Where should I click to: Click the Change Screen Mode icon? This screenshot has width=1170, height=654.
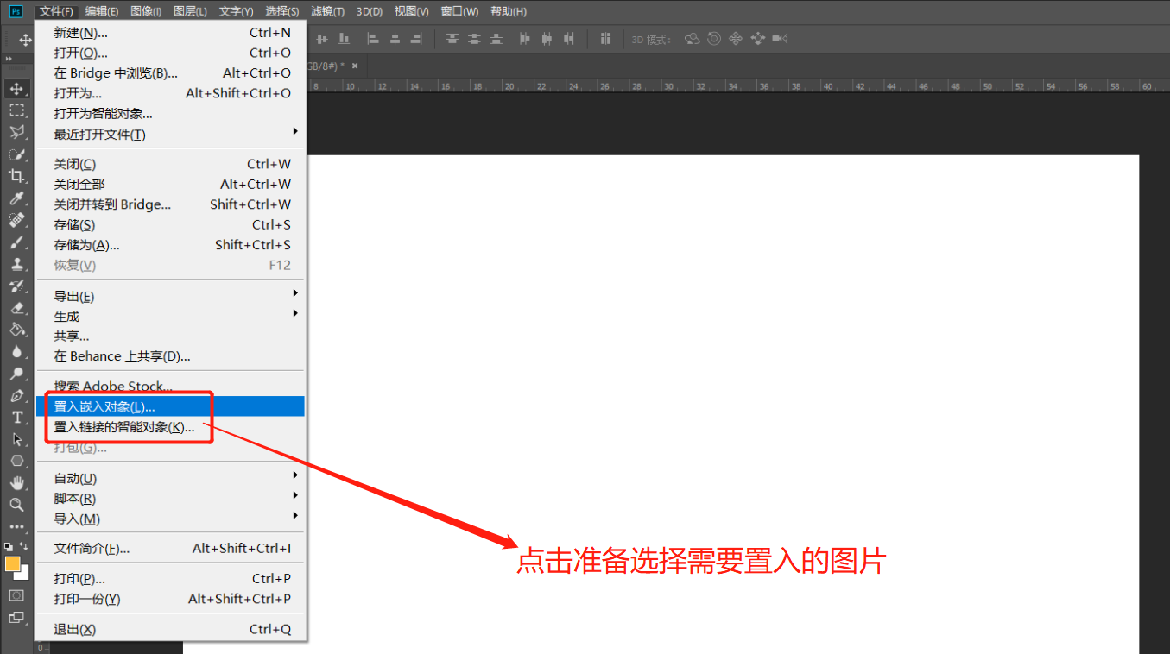[x=16, y=618]
